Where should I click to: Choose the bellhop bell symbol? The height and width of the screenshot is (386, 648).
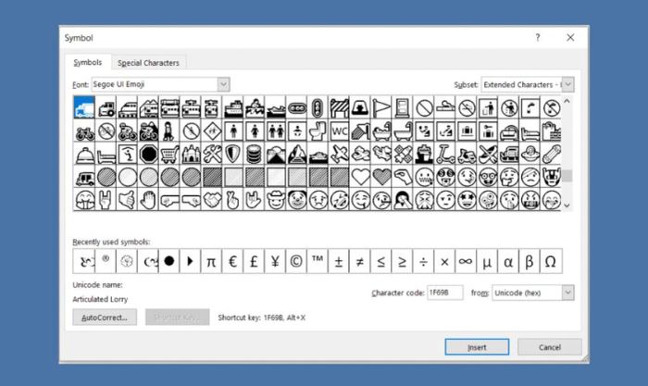84,154
